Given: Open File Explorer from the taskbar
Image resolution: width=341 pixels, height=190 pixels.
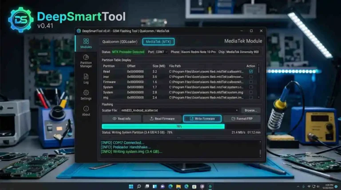Looking at the screenshot, I should 178,186.
